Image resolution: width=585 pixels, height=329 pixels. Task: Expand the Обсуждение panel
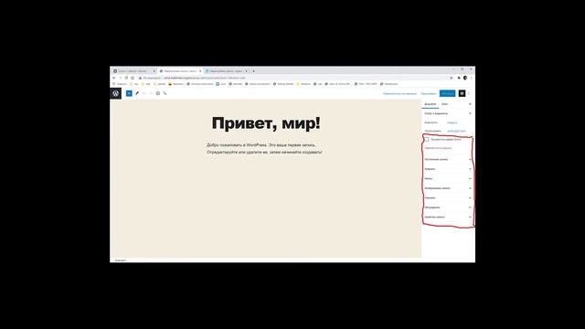(448, 207)
